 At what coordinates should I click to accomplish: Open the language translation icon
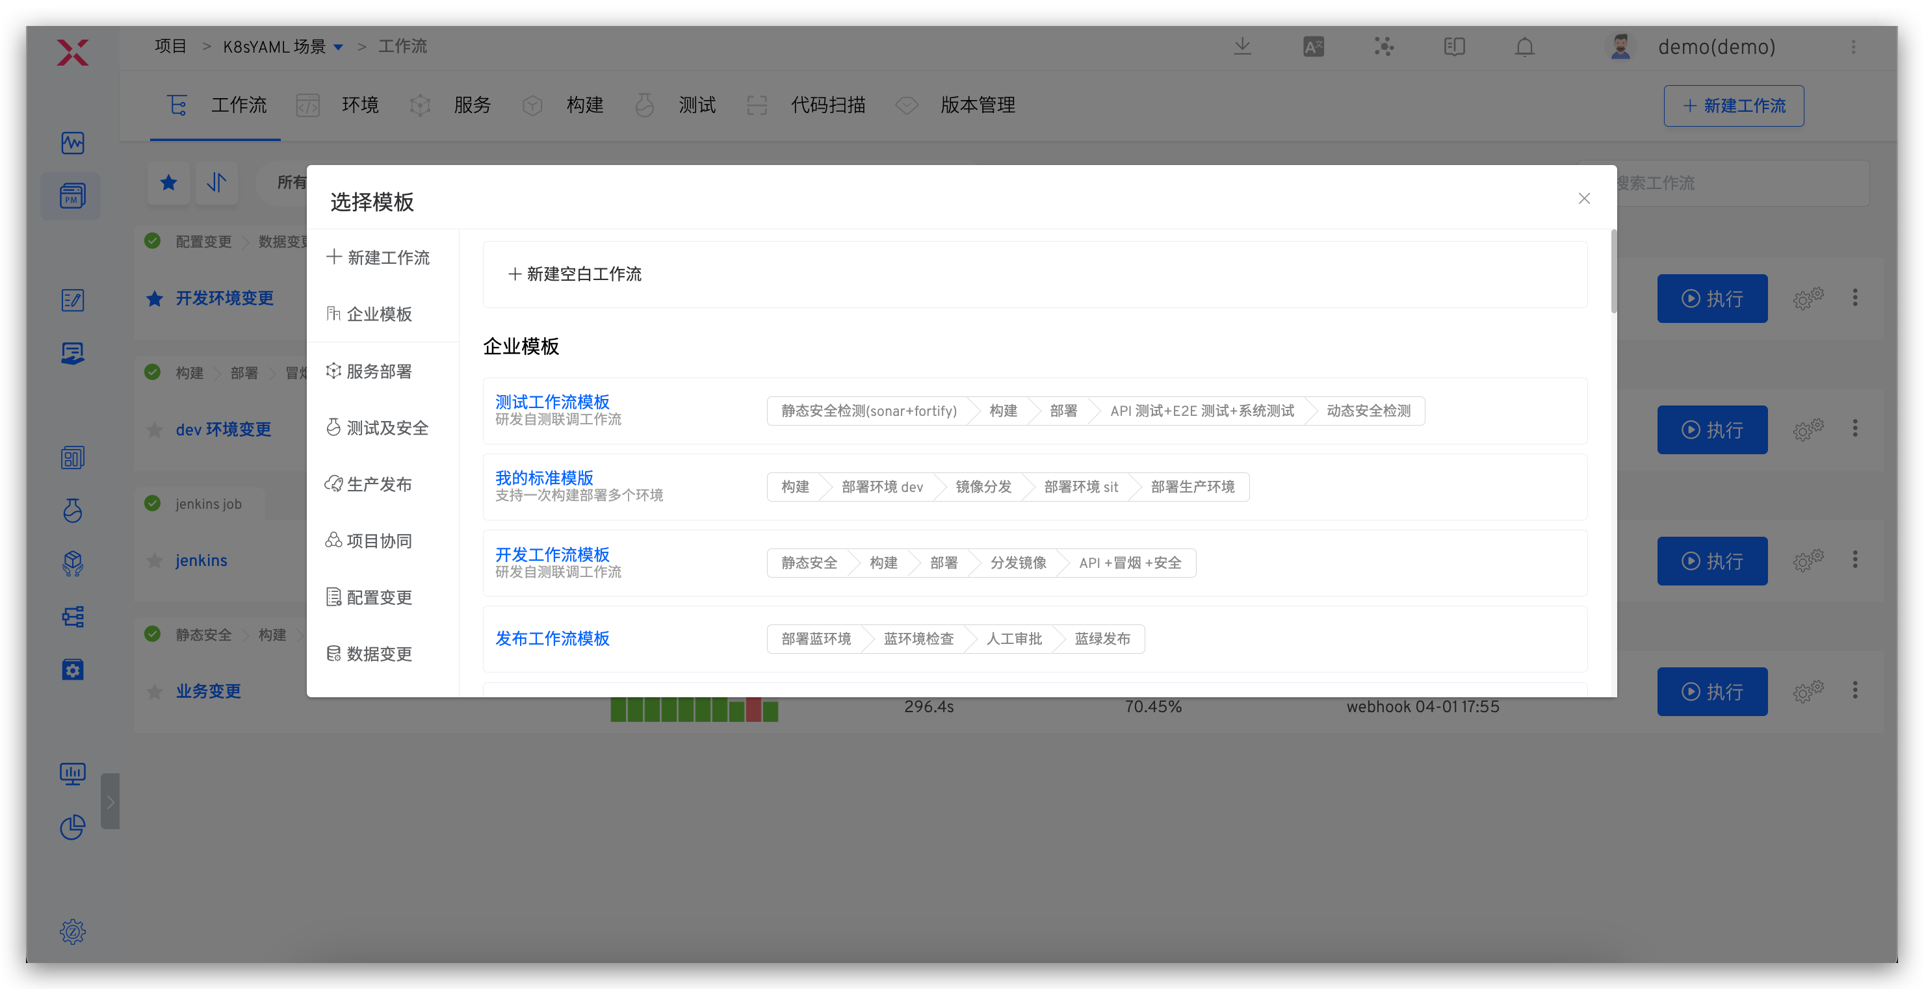1313,47
